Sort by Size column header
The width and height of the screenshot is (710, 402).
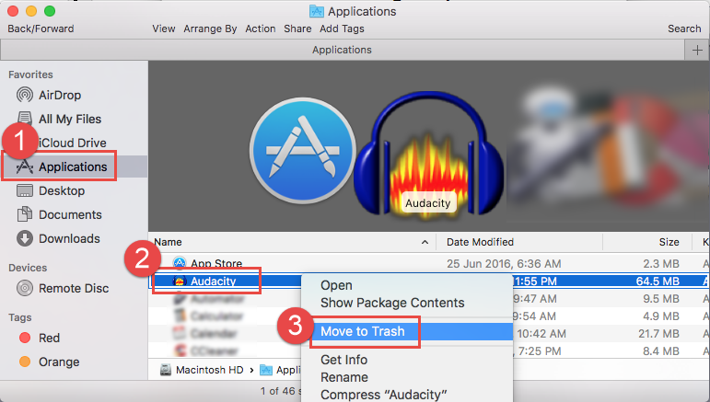[669, 242]
